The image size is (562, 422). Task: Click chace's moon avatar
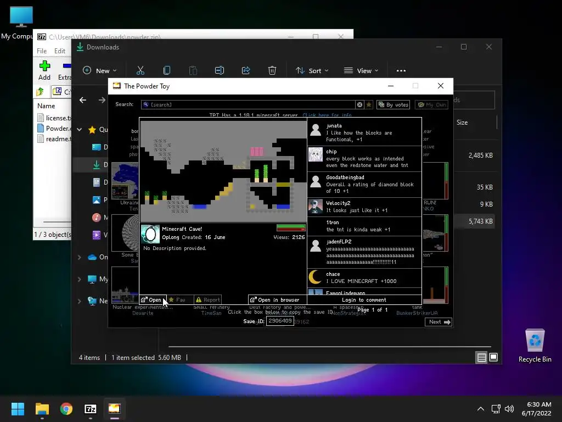point(316,277)
